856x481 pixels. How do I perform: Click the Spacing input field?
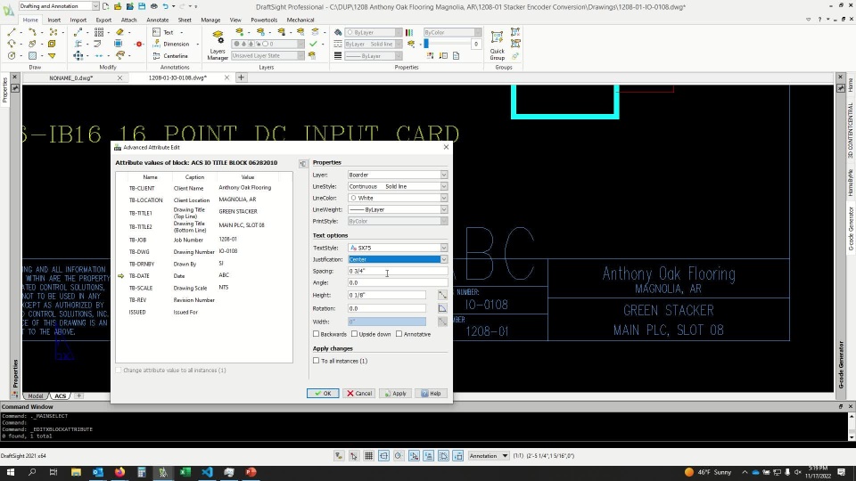[397, 271]
